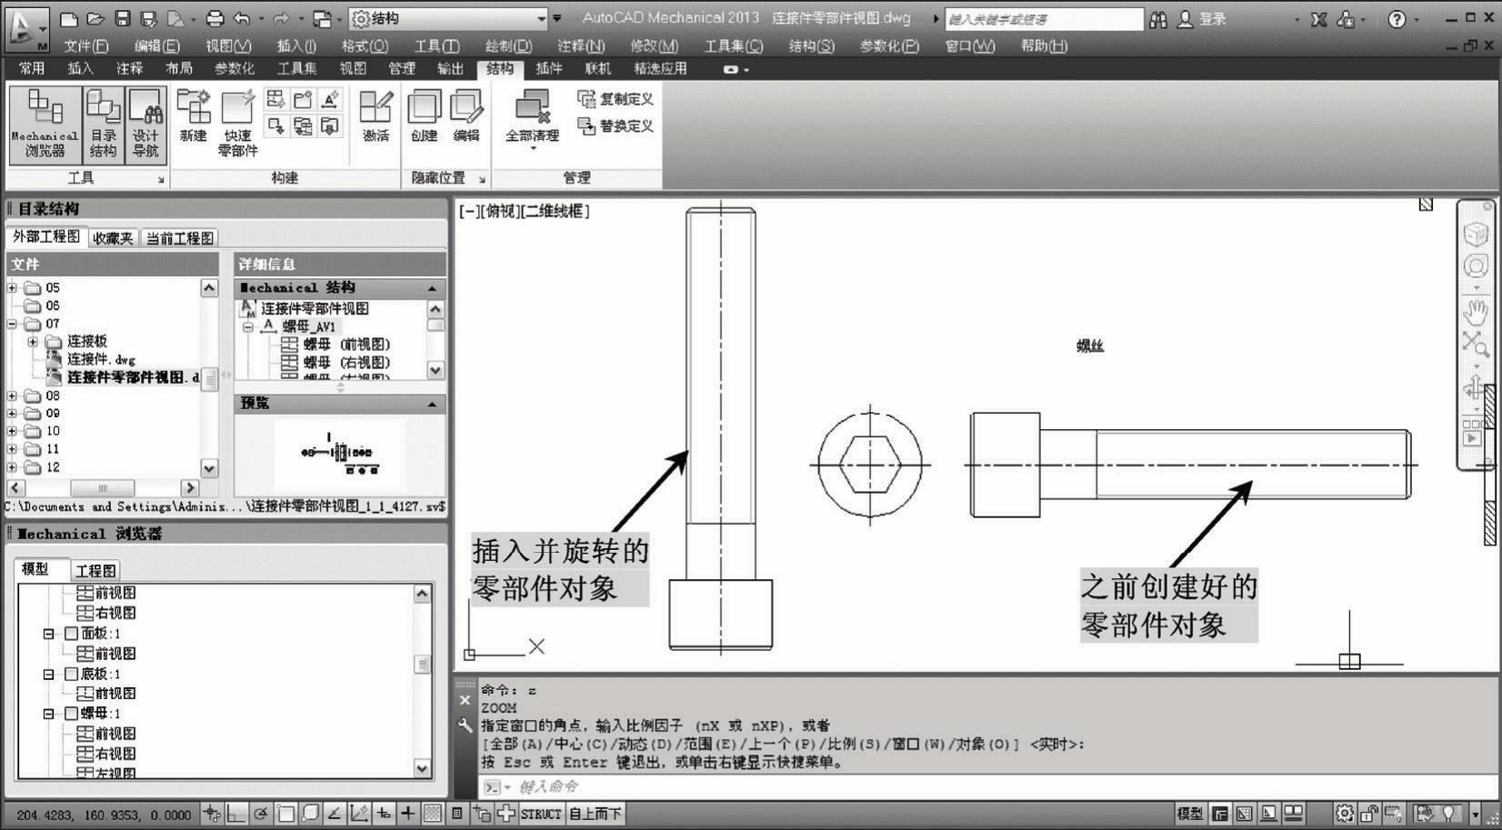Switch to the 工程图 browser tab
The height and width of the screenshot is (830, 1502).
[95, 570]
